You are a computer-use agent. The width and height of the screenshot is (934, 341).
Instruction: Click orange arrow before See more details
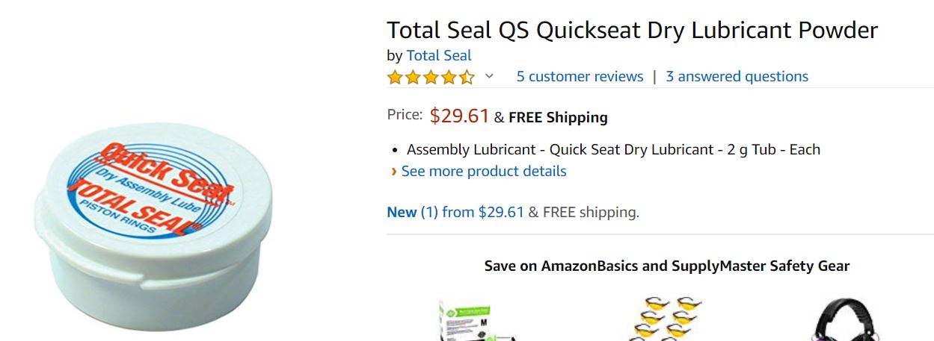393,172
